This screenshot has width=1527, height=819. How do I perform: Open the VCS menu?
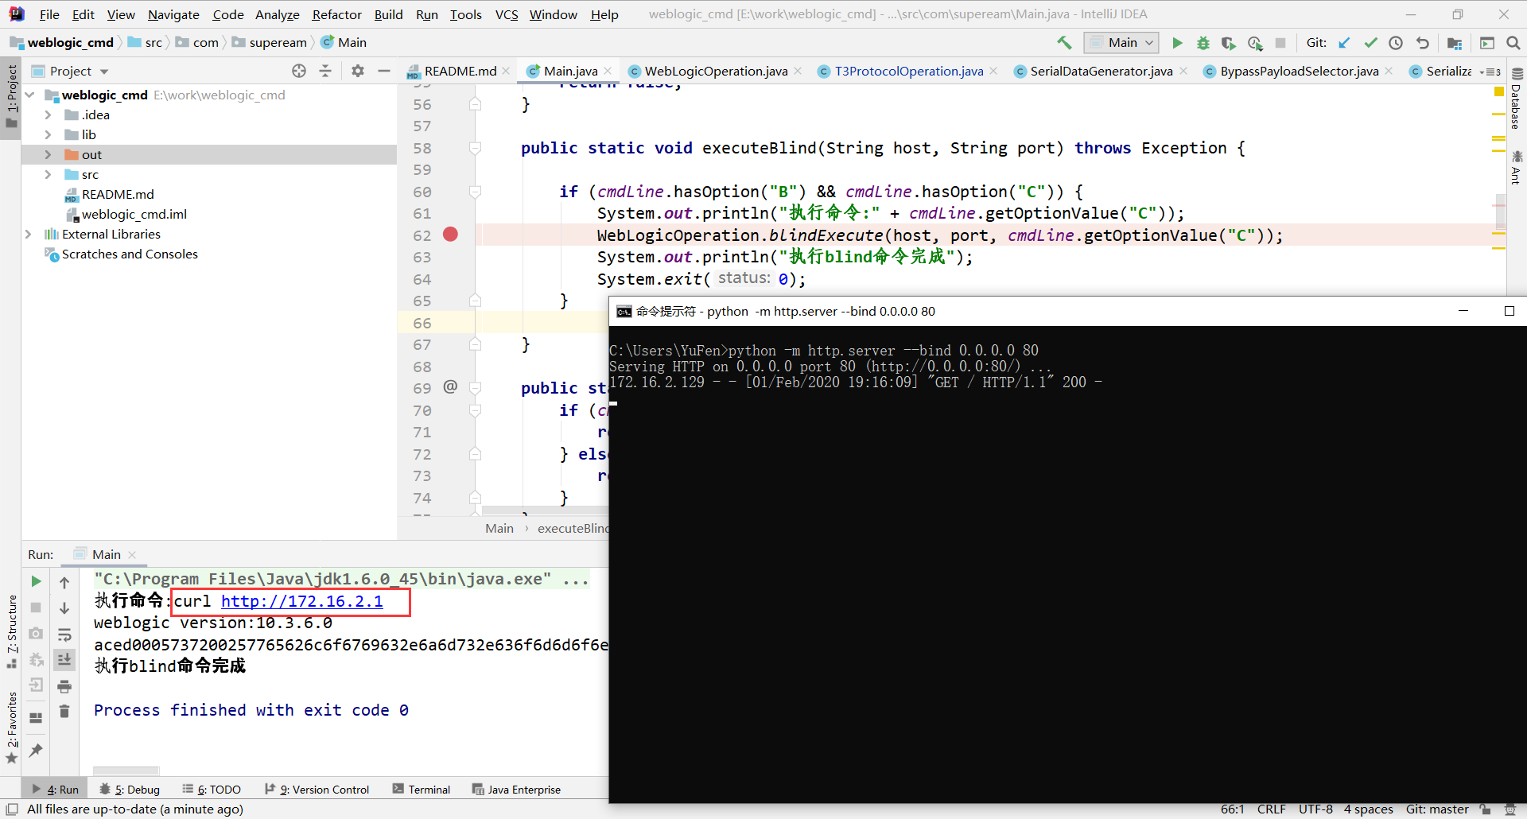[x=507, y=14]
